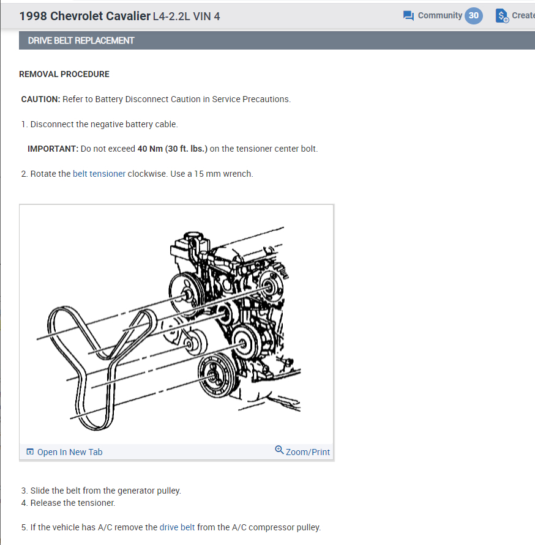This screenshot has height=545, width=535.
Task: Click the '40 Nm (30 ft. lbs.)' torque value
Action: click(173, 149)
